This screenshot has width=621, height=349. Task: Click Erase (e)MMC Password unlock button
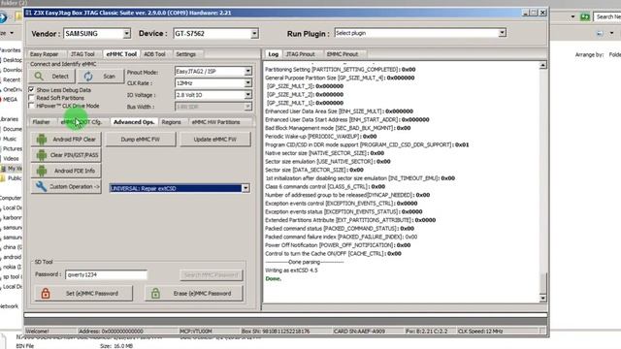point(194,293)
